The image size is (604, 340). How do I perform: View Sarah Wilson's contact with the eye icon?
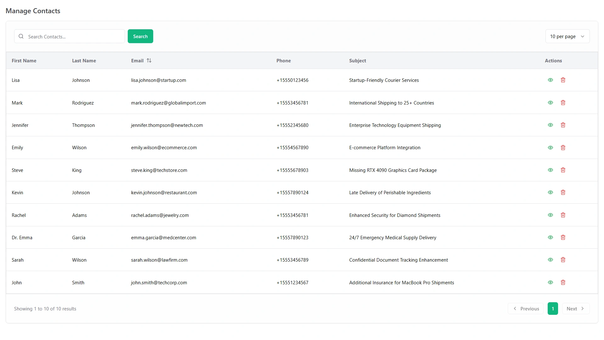tap(550, 260)
